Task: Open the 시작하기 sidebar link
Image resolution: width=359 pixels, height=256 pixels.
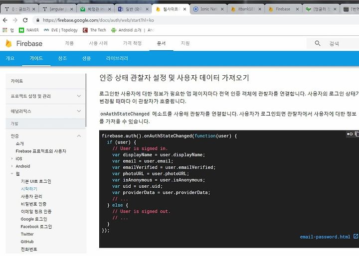Action: point(29,189)
